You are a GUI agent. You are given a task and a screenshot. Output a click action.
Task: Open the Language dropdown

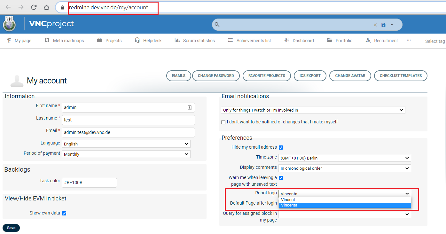point(126,144)
